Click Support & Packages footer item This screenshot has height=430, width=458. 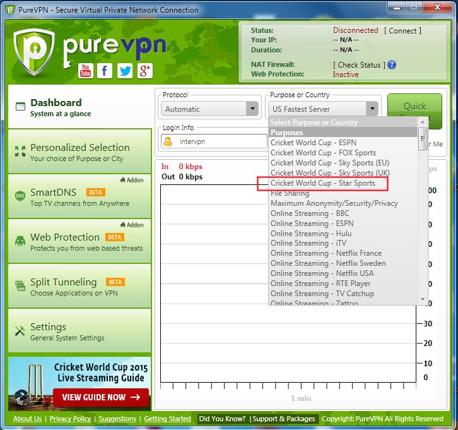284,419
